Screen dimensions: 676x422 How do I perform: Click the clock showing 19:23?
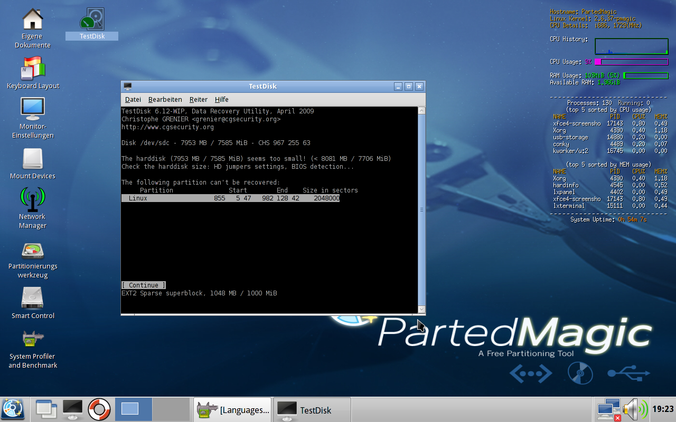(663, 409)
